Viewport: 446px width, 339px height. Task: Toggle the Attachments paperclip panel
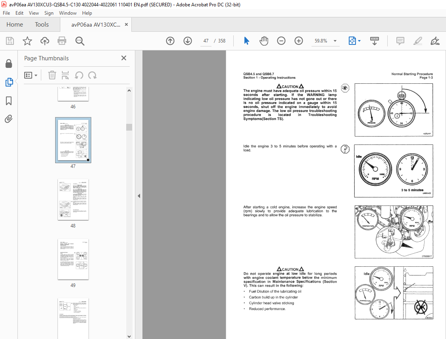pyautogui.click(x=9, y=119)
